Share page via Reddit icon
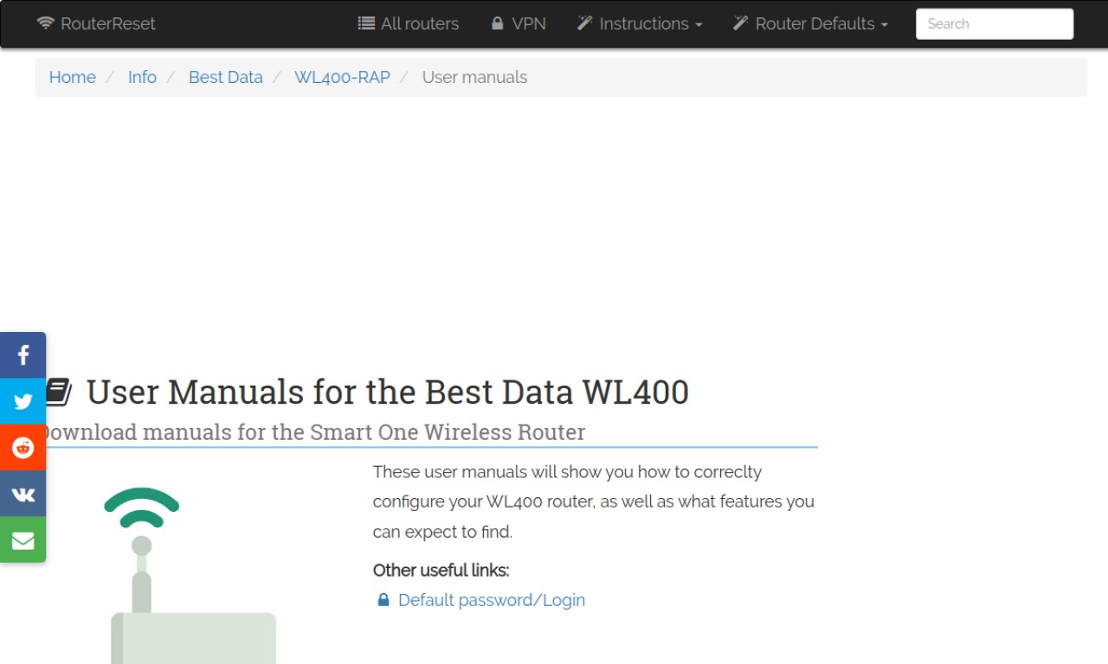The width and height of the screenshot is (1108, 664). pos(23,447)
